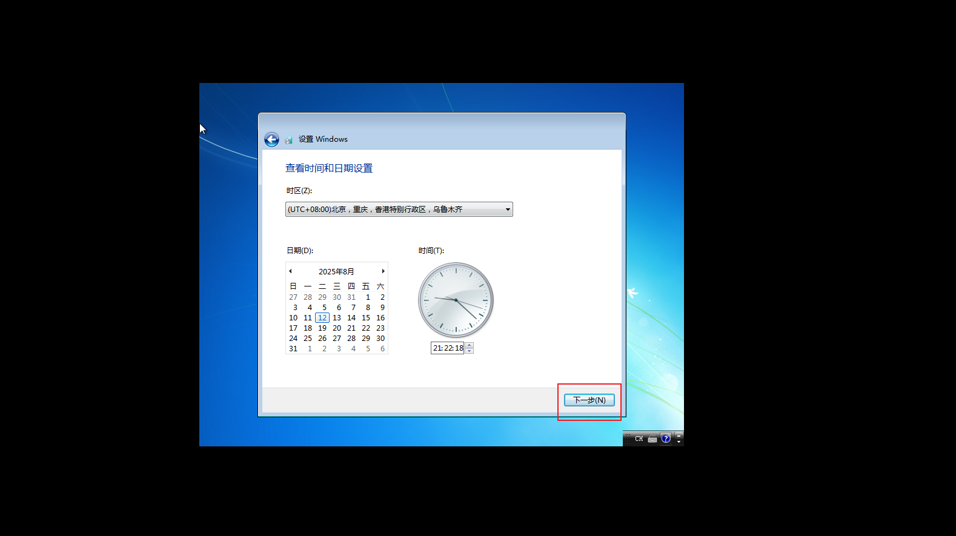Select August 16 in calendar
Screen dimensions: 956x536
[380, 318]
